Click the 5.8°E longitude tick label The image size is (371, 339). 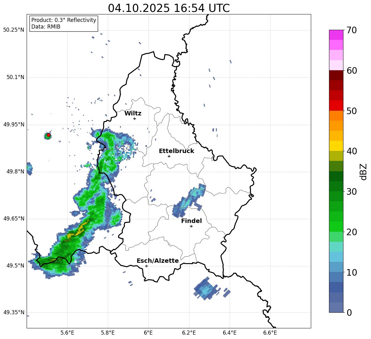pos(108,333)
